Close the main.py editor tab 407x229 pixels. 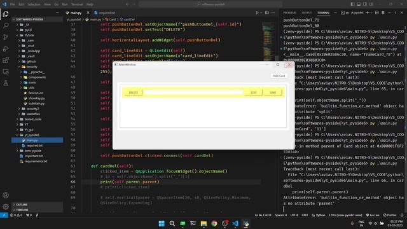88,13
